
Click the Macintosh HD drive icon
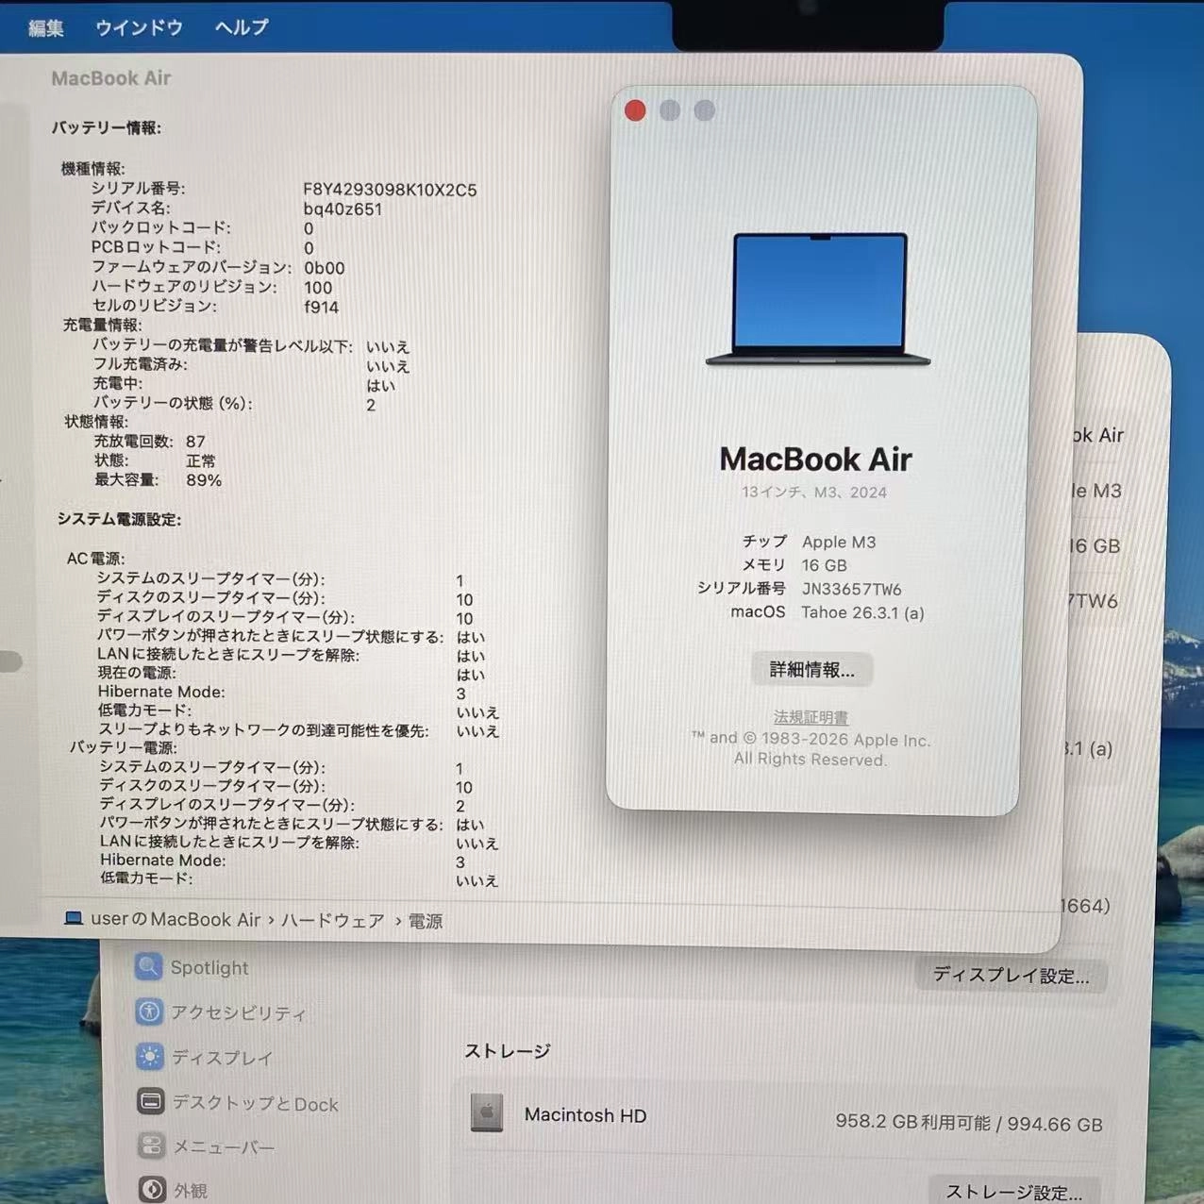(x=487, y=1113)
